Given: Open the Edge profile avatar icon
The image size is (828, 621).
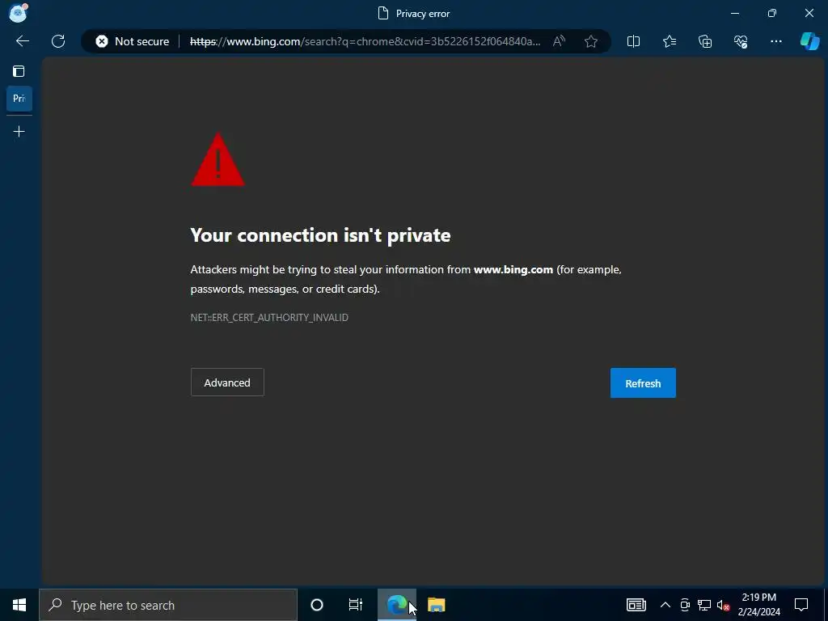Looking at the screenshot, I should click(18, 13).
